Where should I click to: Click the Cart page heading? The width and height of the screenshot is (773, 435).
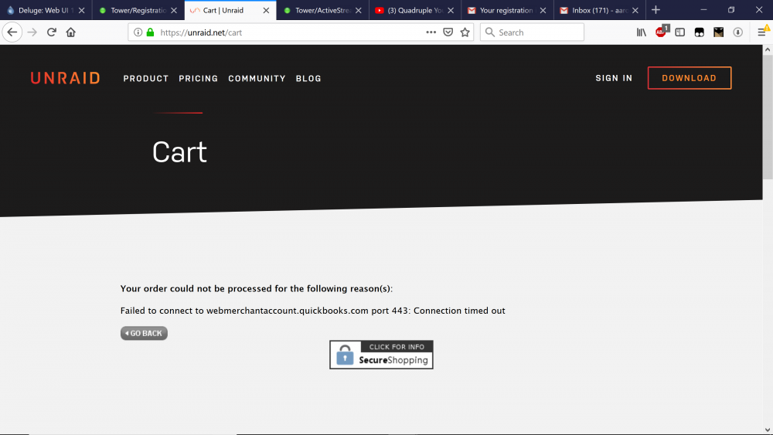179,151
